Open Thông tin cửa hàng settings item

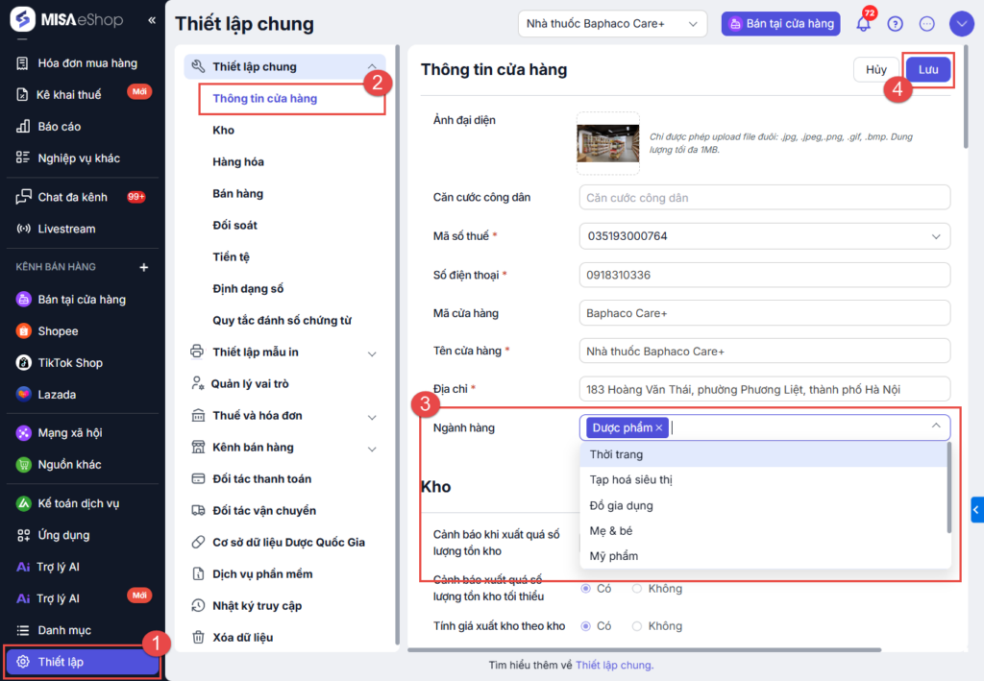click(x=265, y=98)
